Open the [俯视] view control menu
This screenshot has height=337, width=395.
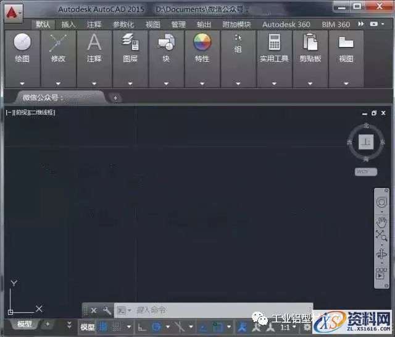click(x=21, y=113)
